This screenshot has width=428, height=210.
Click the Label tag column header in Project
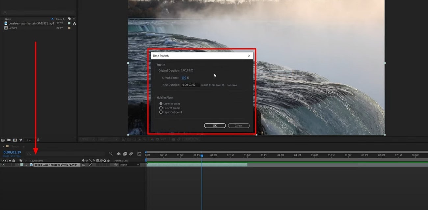pyautogui.click(x=69, y=19)
